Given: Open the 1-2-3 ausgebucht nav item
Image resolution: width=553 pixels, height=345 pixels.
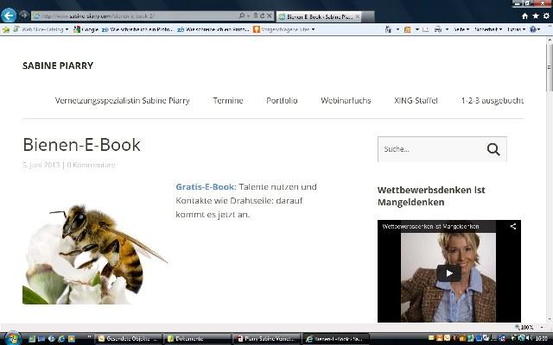Looking at the screenshot, I should point(493,101).
